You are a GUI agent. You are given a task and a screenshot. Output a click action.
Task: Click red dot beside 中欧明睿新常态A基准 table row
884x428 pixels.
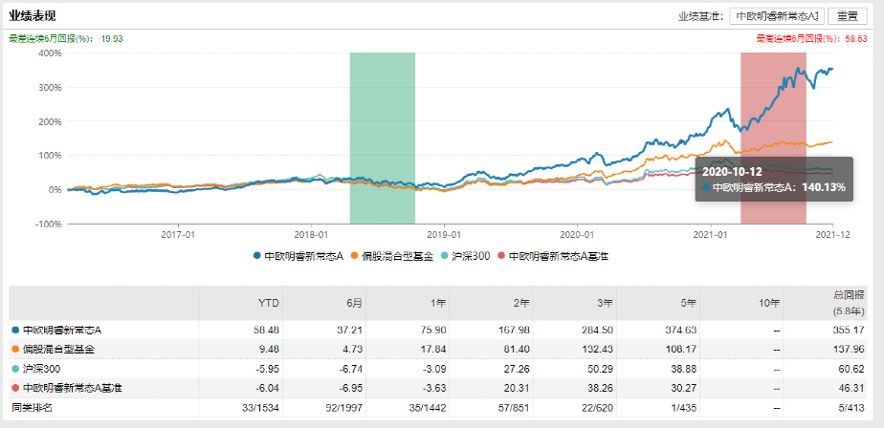(14, 387)
